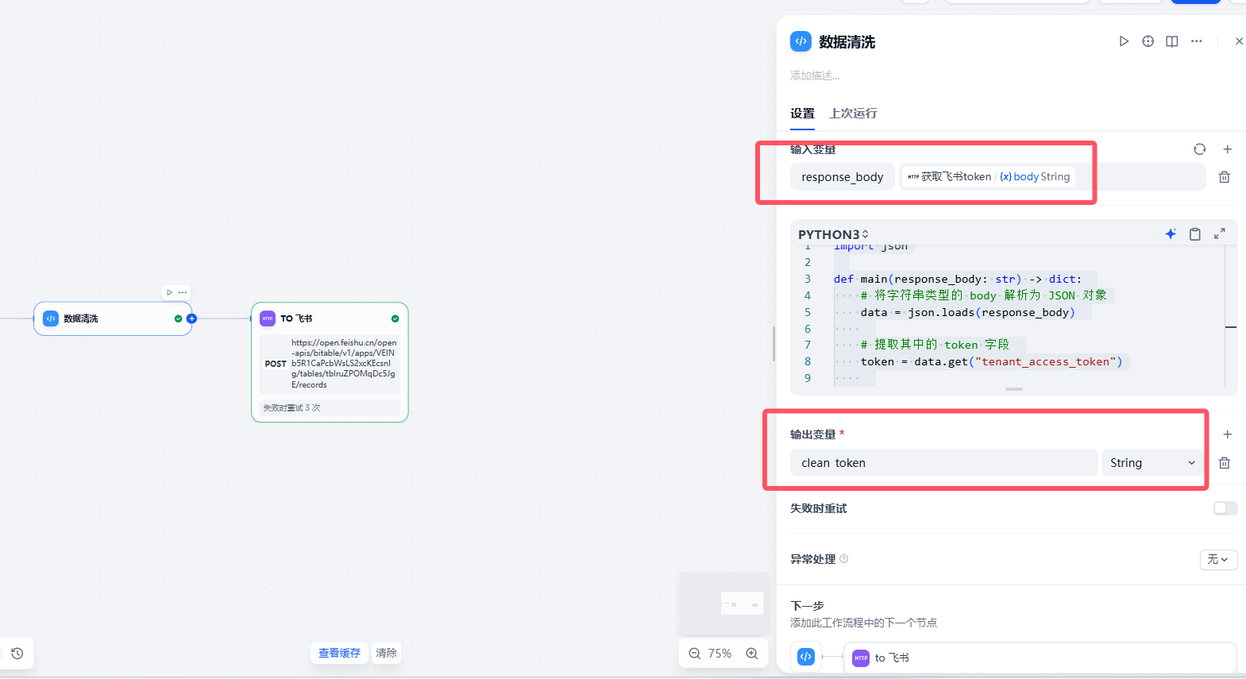Screen dimensions: 1246x679
Task: Click the 数据清洗 code icon in panel title
Action: click(800, 41)
